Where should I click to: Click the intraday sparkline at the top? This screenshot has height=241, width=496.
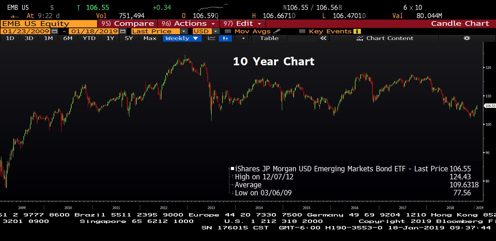pyautogui.click(x=213, y=7)
